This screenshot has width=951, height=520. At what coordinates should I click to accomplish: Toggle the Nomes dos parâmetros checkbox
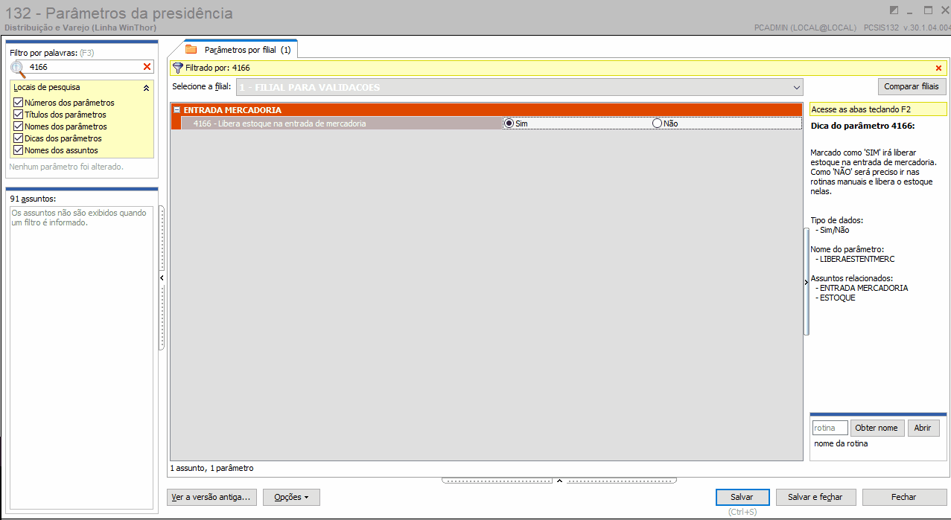18,126
